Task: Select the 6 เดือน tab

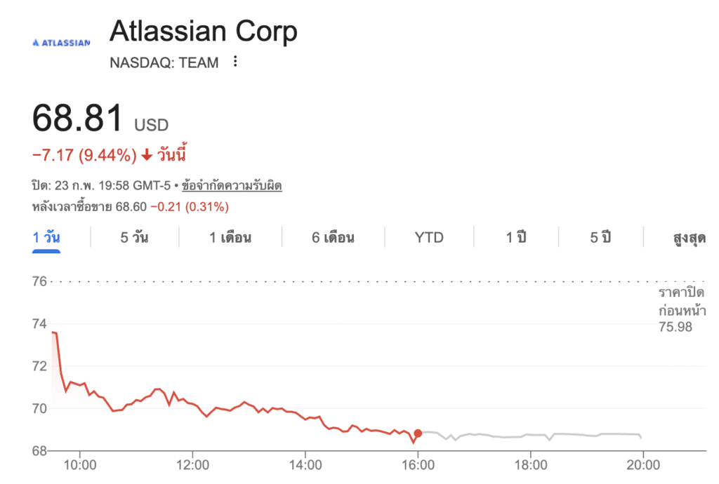Action: (333, 237)
